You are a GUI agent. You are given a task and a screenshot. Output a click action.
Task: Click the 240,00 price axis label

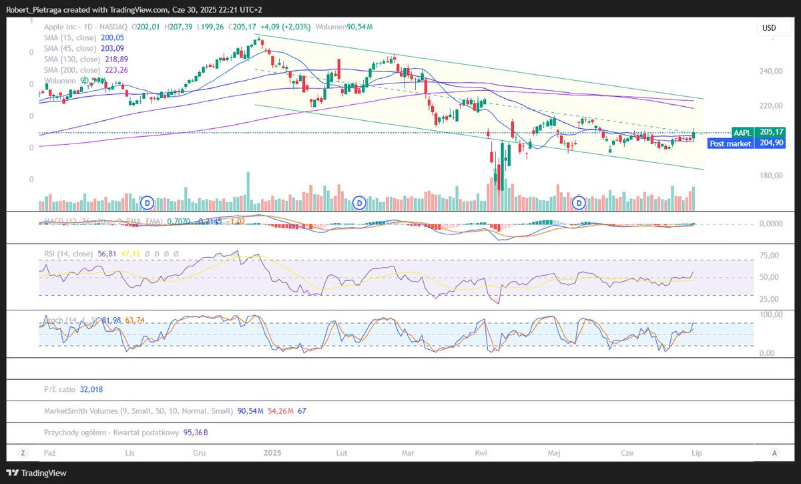click(770, 71)
